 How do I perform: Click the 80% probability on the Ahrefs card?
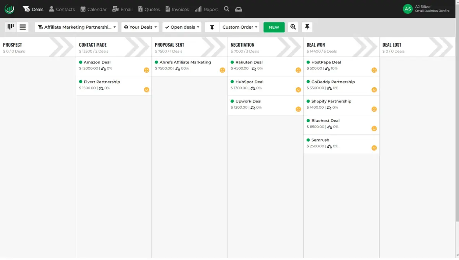click(185, 69)
